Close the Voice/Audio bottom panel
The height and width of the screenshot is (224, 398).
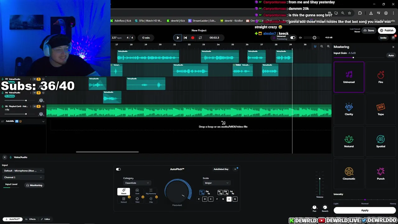tap(5, 157)
